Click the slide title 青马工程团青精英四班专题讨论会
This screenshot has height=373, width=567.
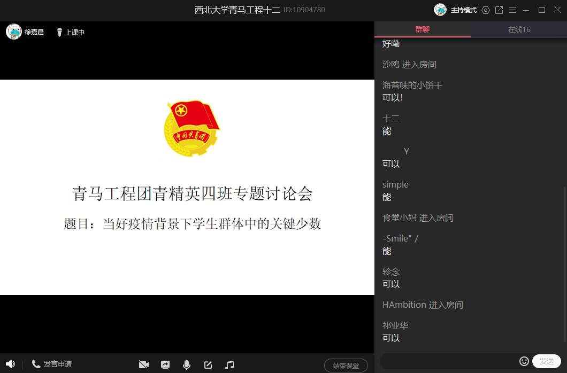193,193
